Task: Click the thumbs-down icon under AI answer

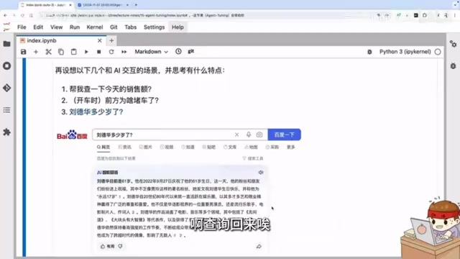Action: (121, 246)
